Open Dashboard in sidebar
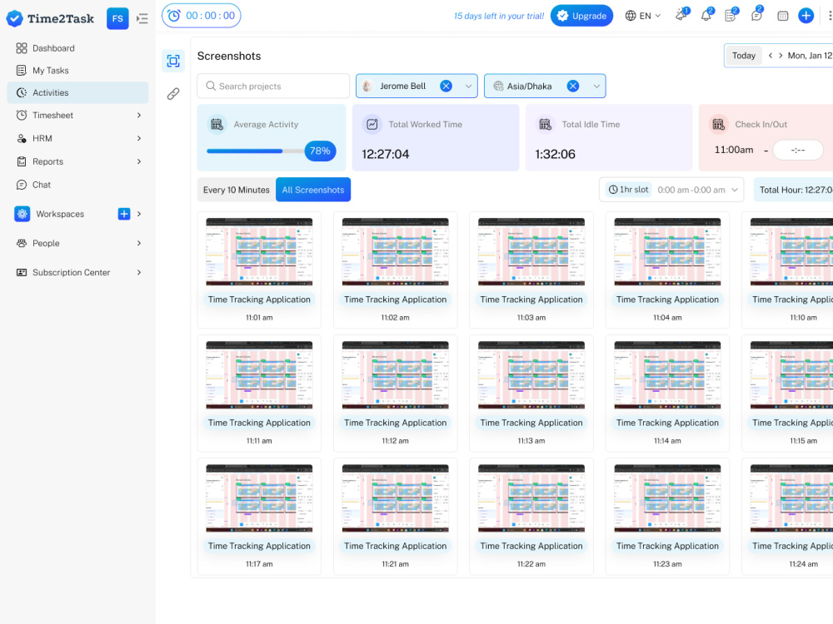Image resolution: width=833 pixels, height=624 pixels. (77, 48)
